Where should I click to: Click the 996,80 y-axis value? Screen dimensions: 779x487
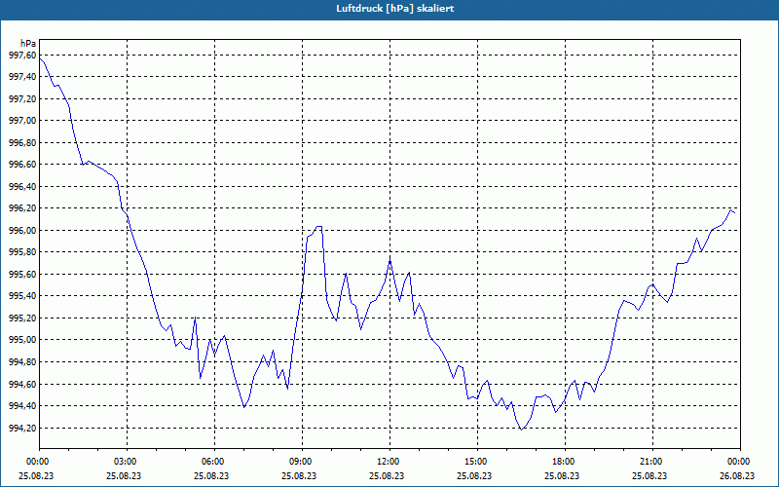(x=22, y=142)
